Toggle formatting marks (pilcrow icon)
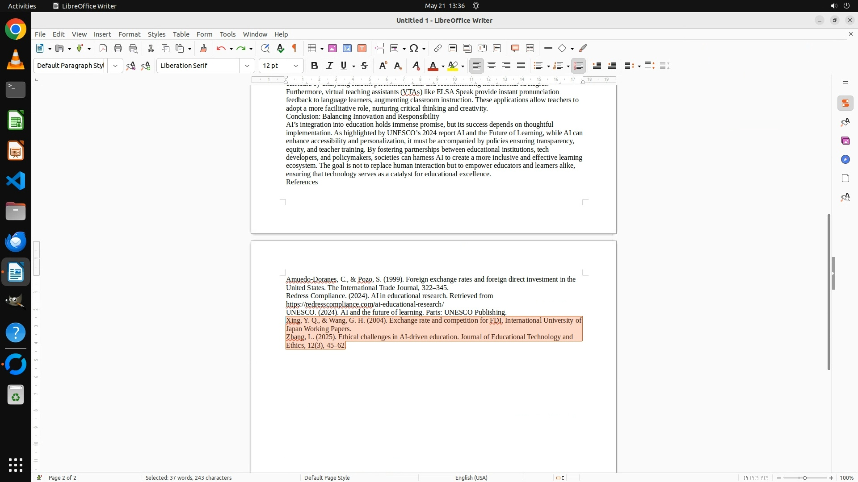 click(294, 48)
